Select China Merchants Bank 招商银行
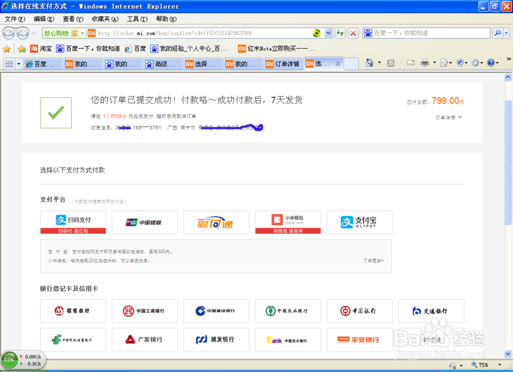513x372 pixels. click(x=73, y=311)
